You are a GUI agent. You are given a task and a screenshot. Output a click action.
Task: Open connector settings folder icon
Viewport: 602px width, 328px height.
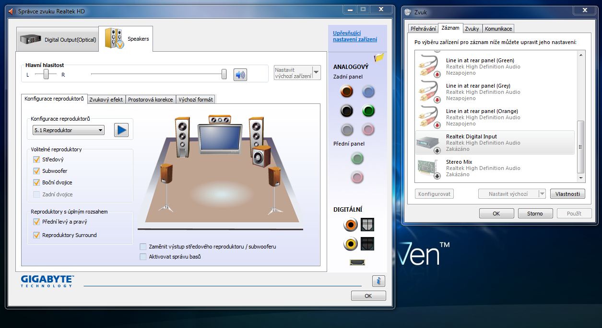click(379, 57)
